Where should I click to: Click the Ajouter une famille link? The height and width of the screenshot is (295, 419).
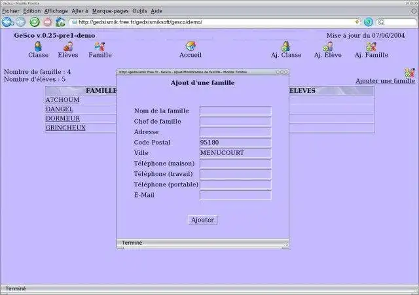(x=386, y=81)
